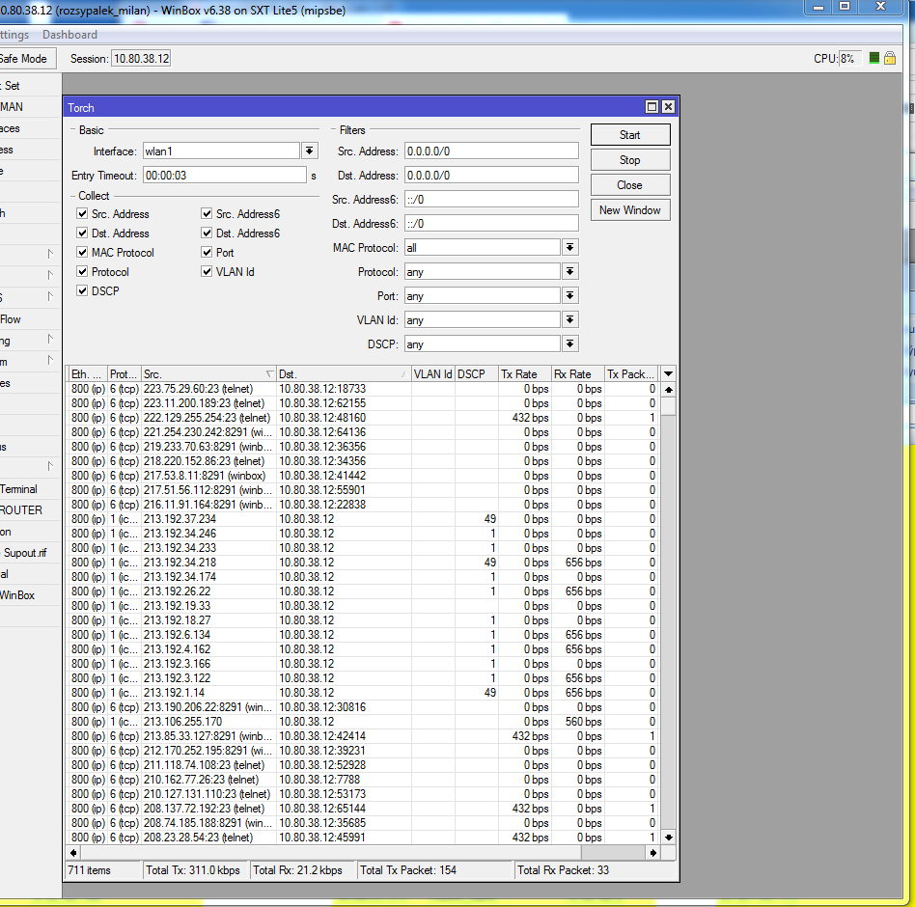This screenshot has width=915, height=907.
Task: Open the Protocol filter dropdown
Action: point(570,272)
